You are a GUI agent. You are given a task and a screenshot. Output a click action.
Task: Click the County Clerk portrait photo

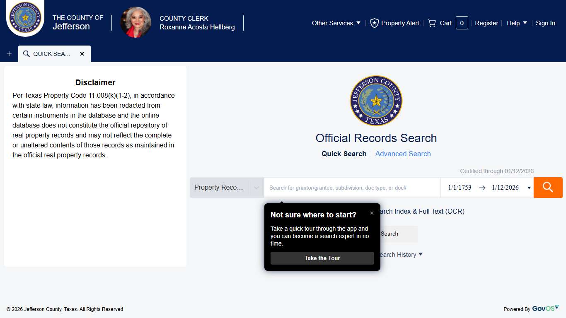pos(135,22)
